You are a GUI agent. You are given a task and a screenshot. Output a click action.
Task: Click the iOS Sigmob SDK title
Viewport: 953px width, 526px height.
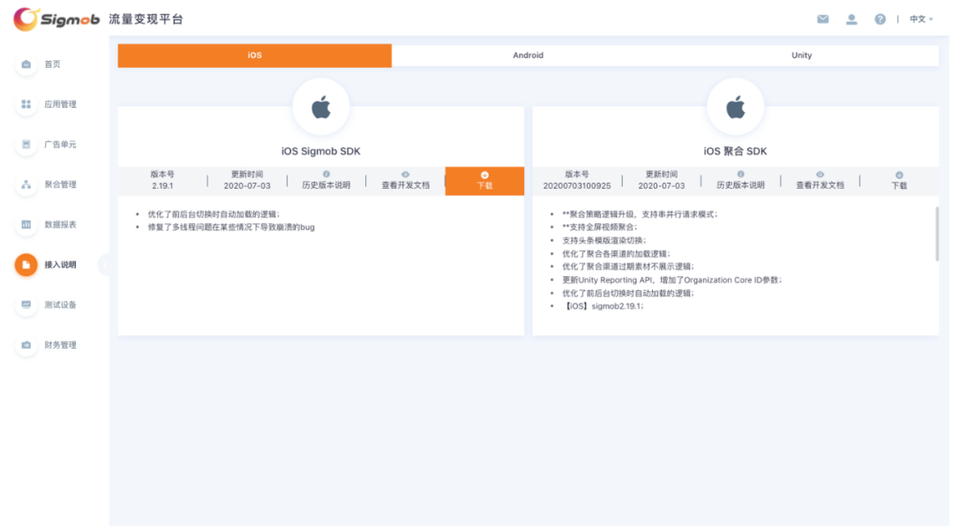[x=321, y=152]
